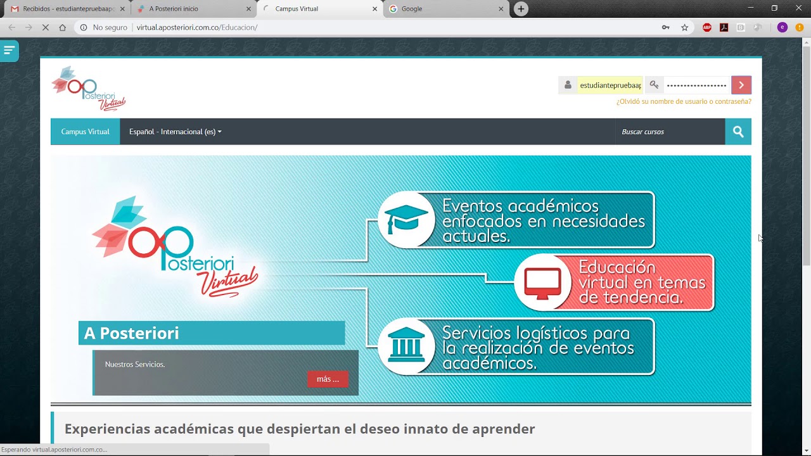View site information for No seguro
Viewport: 811px width, 456px height.
[x=104, y=27]
